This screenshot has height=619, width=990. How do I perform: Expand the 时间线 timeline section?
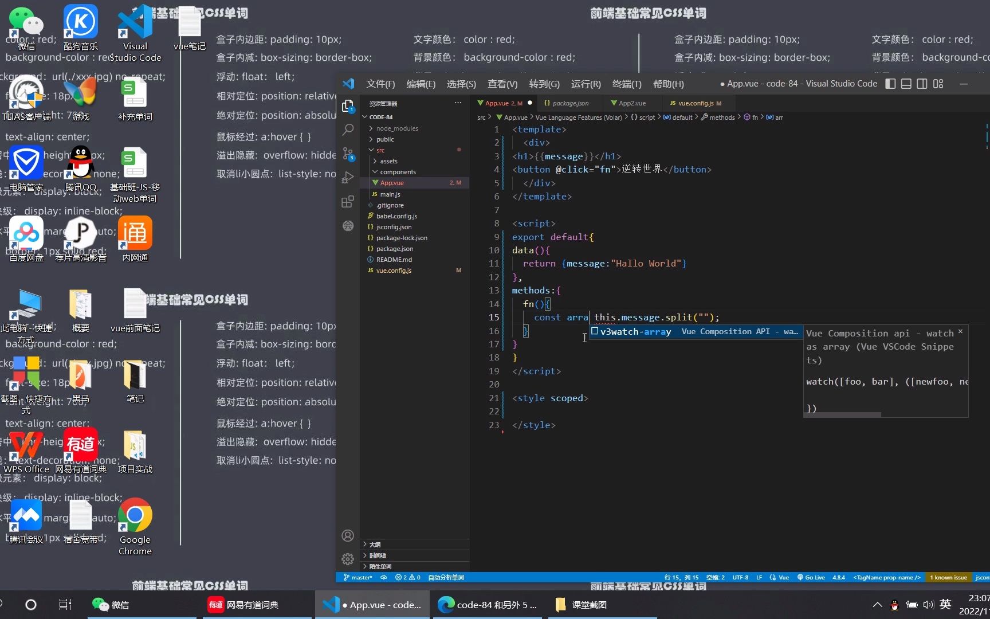pyautogui.click(x=415, y=555)
